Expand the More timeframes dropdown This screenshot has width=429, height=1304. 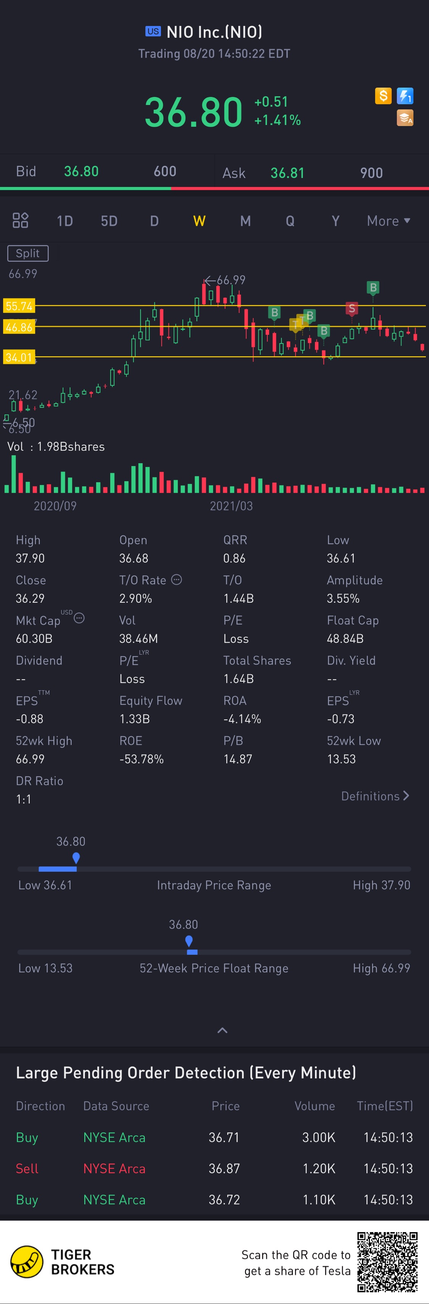click(389, 221)
